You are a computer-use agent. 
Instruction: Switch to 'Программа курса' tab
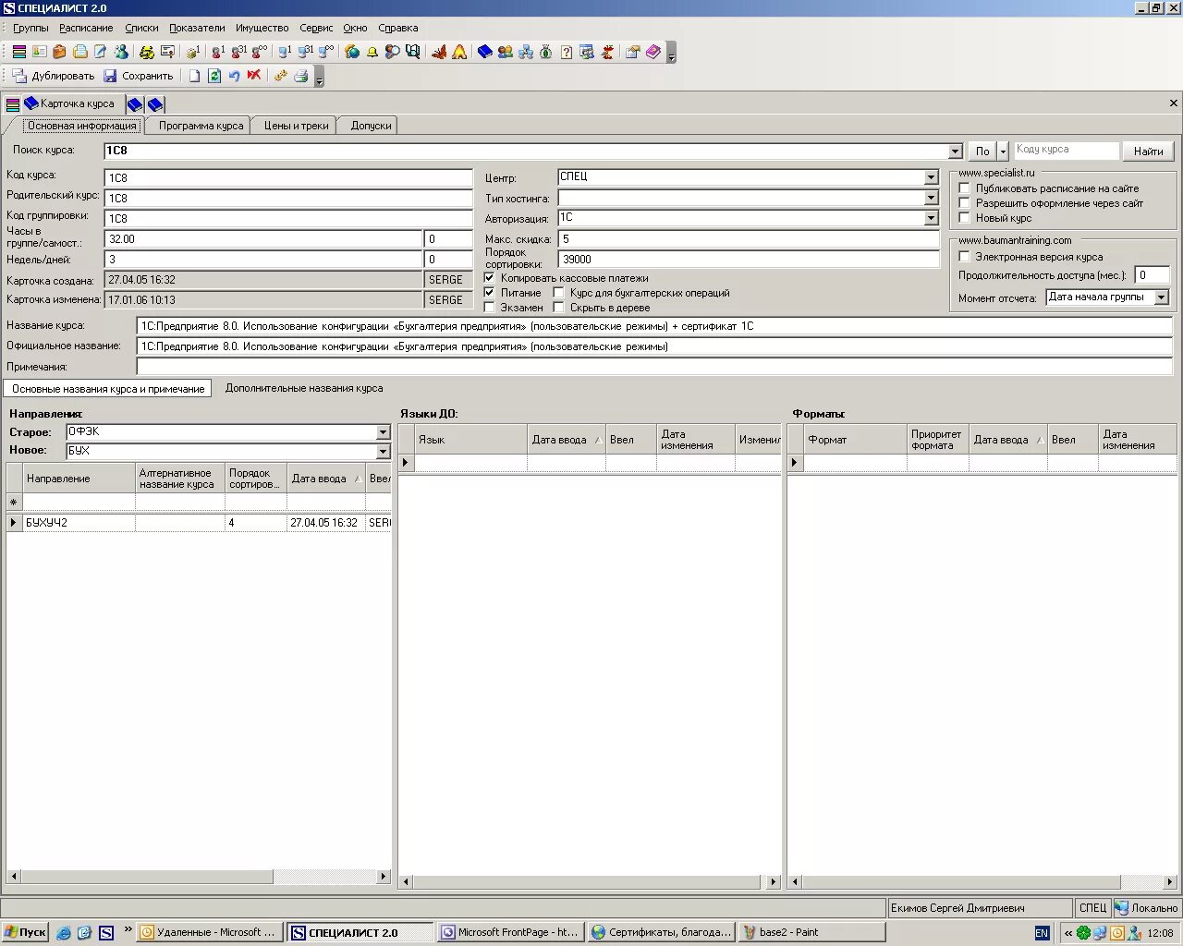201,126
